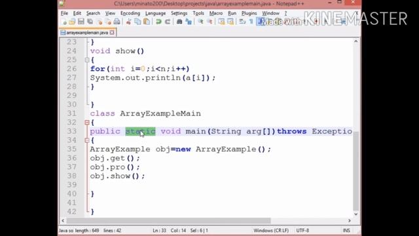Click 'Windows (CR LF)' in status bar
This screenshot has width=419, height=236.
[x=271, y=230]
